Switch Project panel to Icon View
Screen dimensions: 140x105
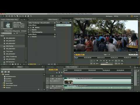[4, 64]
